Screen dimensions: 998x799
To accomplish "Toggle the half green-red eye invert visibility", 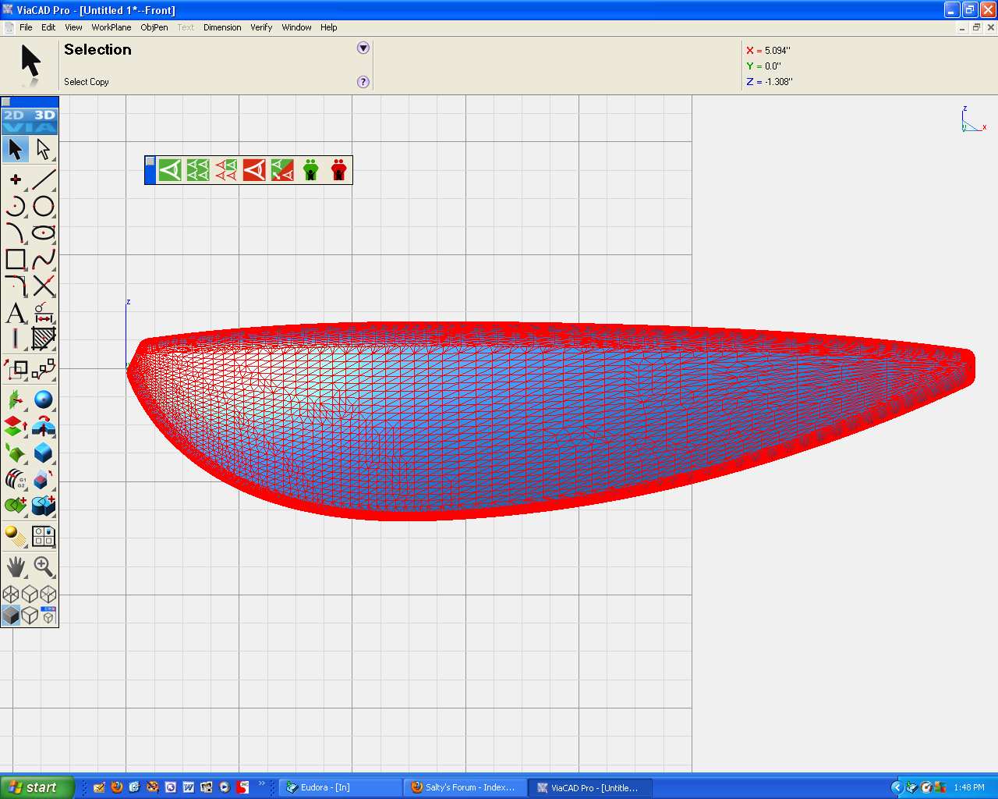I will (x=282, y=170).
